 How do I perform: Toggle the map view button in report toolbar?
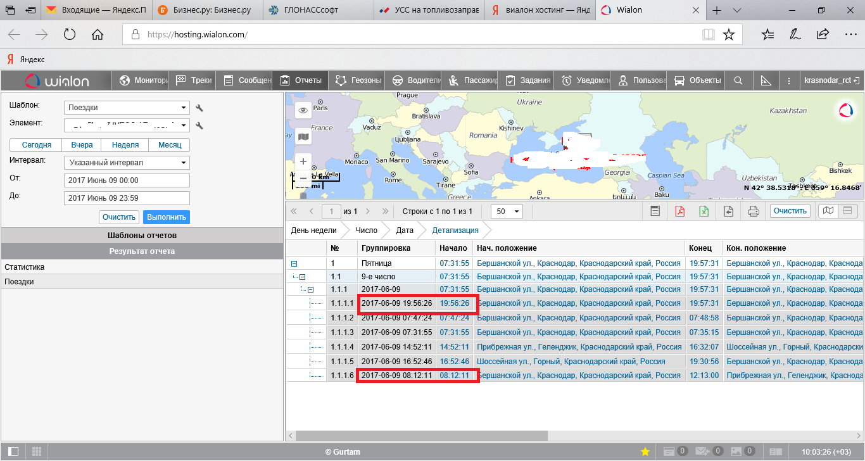point(828,211)
